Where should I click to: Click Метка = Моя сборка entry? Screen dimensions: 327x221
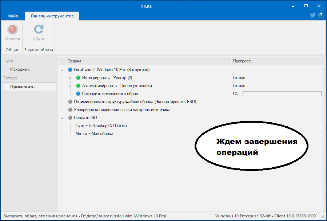[x=95, y=134]
